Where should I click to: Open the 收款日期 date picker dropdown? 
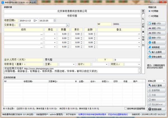coord(36,21)
